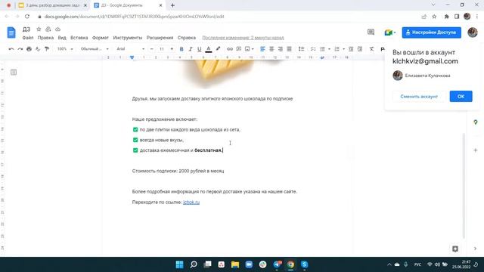Open the text color picker

[209, 49]
